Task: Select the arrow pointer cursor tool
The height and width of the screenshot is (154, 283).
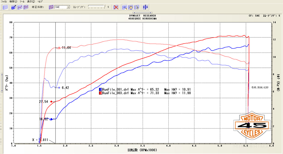Action: [137, 7]
